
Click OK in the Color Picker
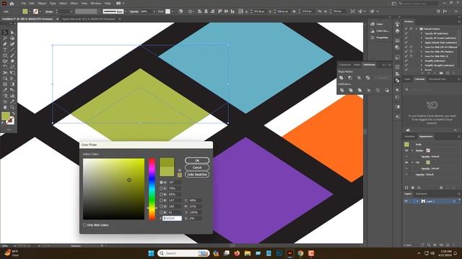(197, 160)
